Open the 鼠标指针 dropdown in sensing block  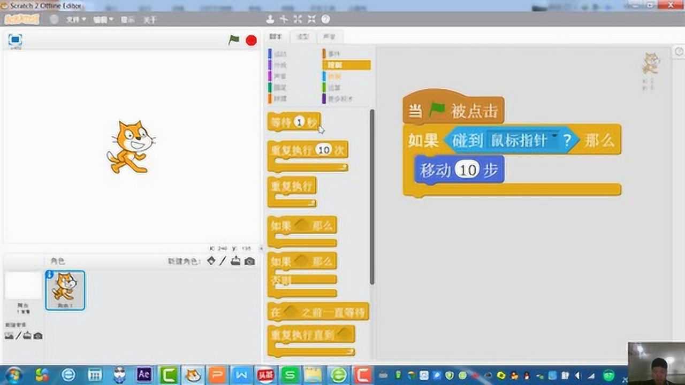555,135
